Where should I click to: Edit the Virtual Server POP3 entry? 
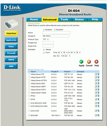tap(96, 89)
